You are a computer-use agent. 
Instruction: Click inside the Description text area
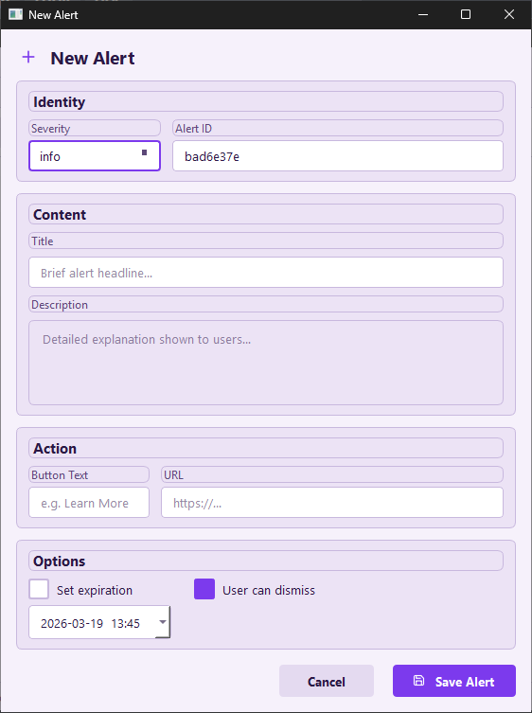(x=266, y=363)
